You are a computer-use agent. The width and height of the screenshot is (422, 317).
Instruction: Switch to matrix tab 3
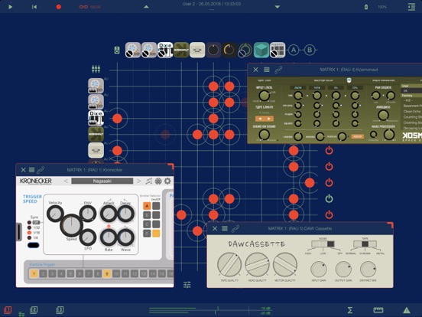click(x=60, y=309)
